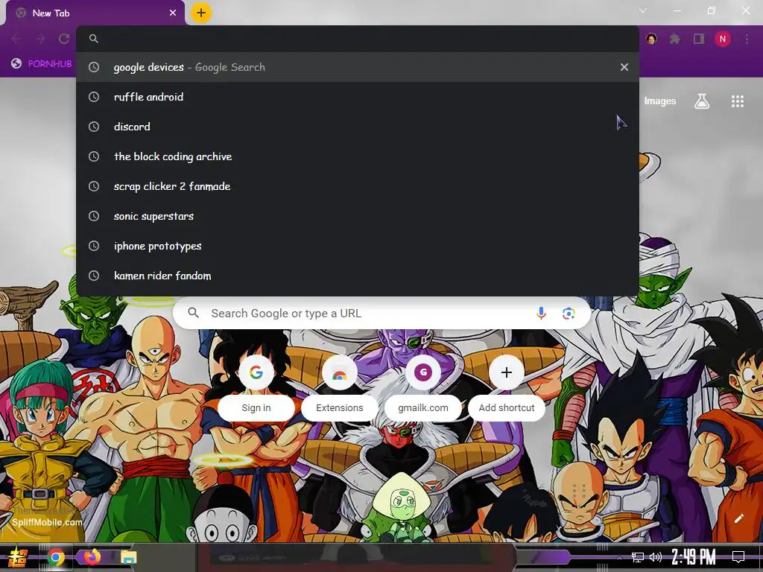Viewport: 763px width, 572px height.
Task: Pick the 'discord' history suggestion
Action: 358,127
